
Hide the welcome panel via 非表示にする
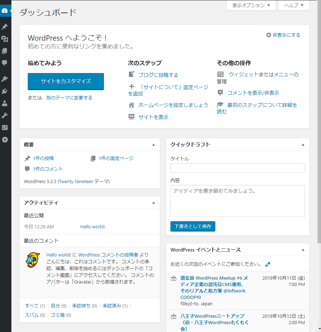286,35
